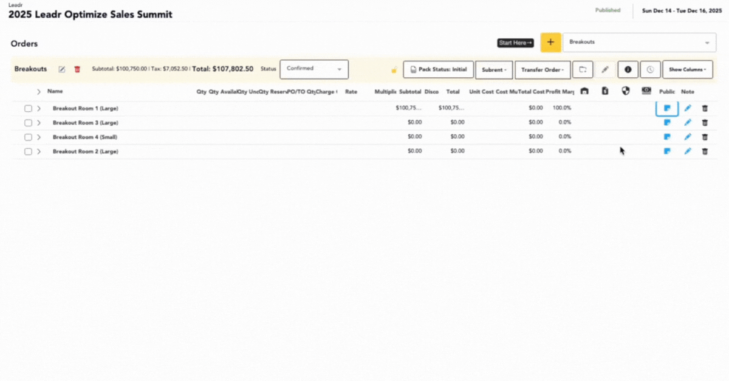Click the yellow plus add-order button
Viewport: 729px width, 381px height.
point(550,43)
